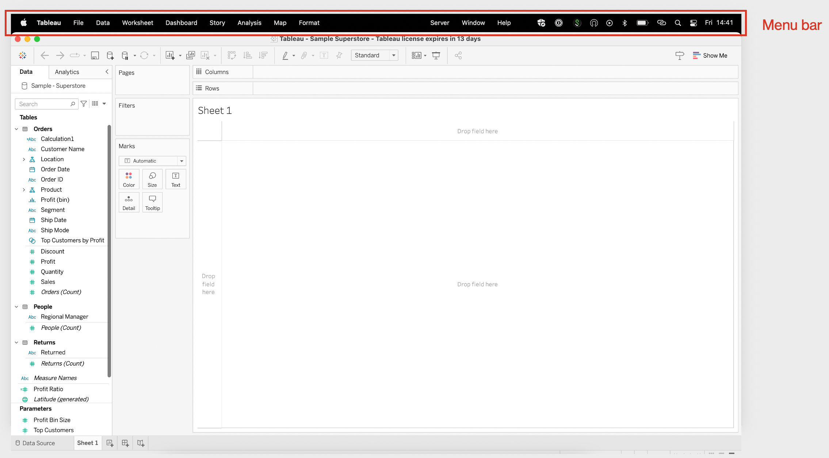The width and height of the screenshot is (829, 458).
Task: Toggle the Analytics tab in the left panel
Action: pyautogui.click(x=66, y=72)
